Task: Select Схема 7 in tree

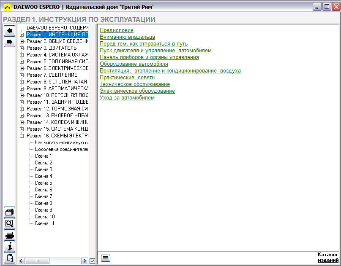Action: click(x=43, y=196)
